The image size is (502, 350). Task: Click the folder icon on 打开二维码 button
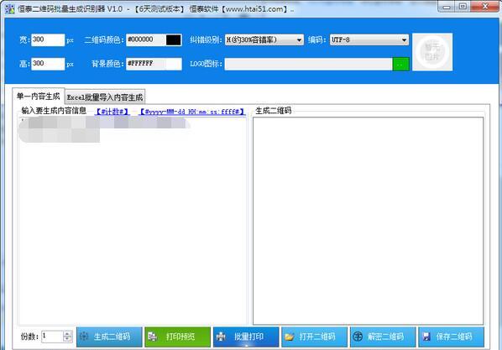[290, 337]
